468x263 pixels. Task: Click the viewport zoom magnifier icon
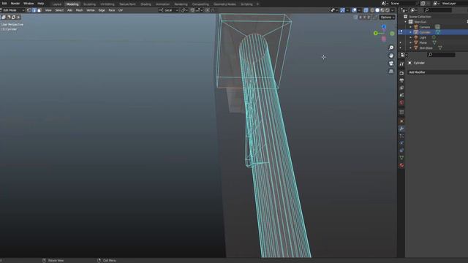391,47
